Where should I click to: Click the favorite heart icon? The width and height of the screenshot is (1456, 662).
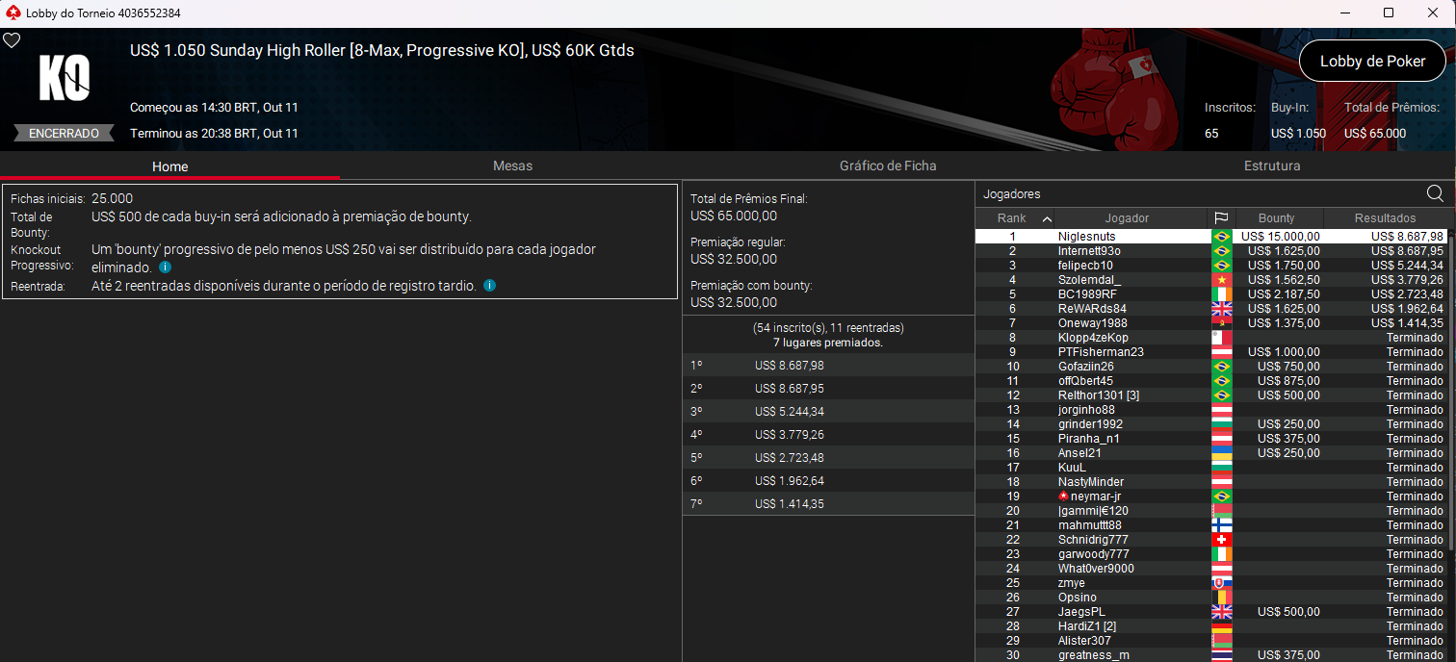[12, 40]
